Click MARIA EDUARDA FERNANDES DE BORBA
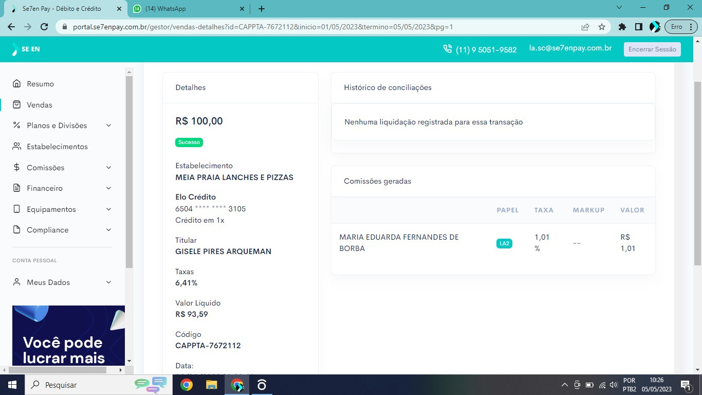The width and height of the screenshot is (702, 395). (x=399, y=243)
